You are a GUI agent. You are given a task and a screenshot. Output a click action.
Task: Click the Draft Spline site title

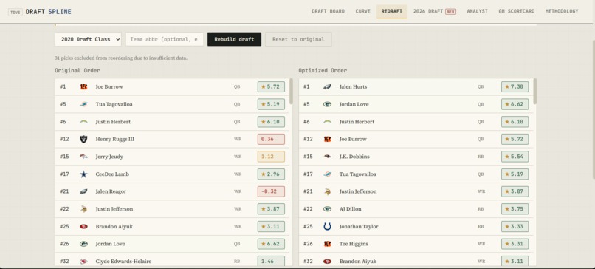coord(48,12)
